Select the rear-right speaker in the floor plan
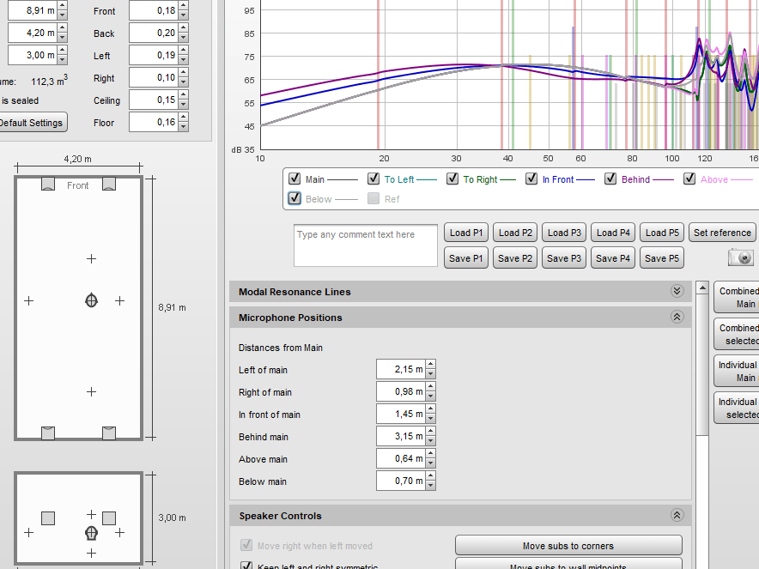 [x=109, y=433]
